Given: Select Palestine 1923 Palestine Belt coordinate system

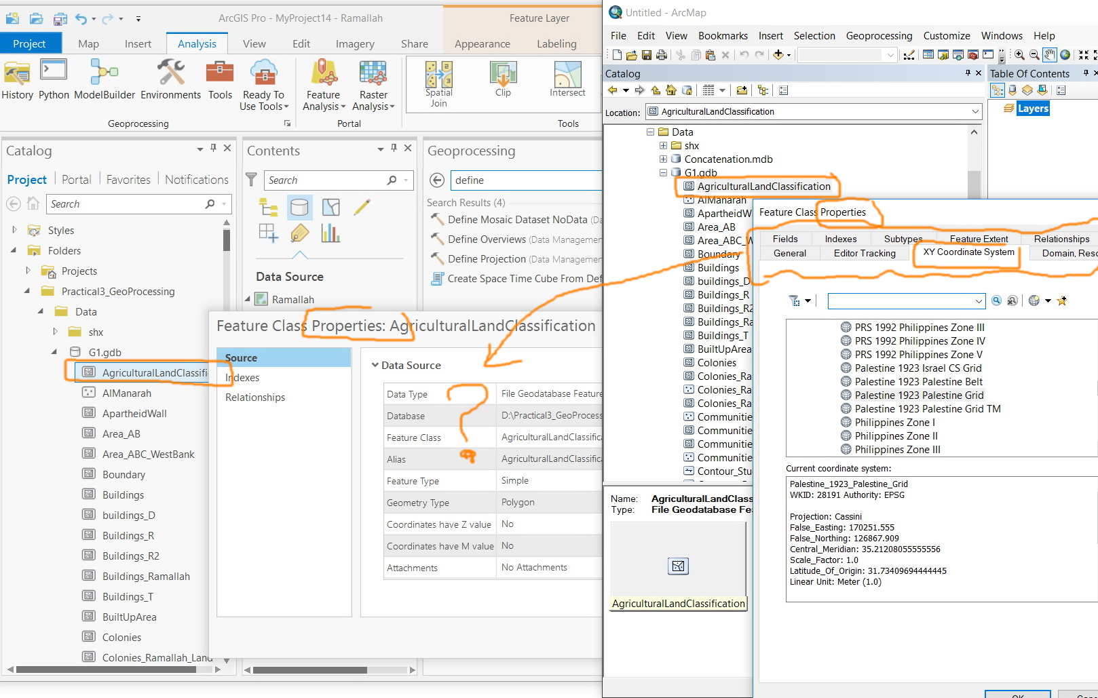Looking at the screenshot, I should [x=918, y=381].
